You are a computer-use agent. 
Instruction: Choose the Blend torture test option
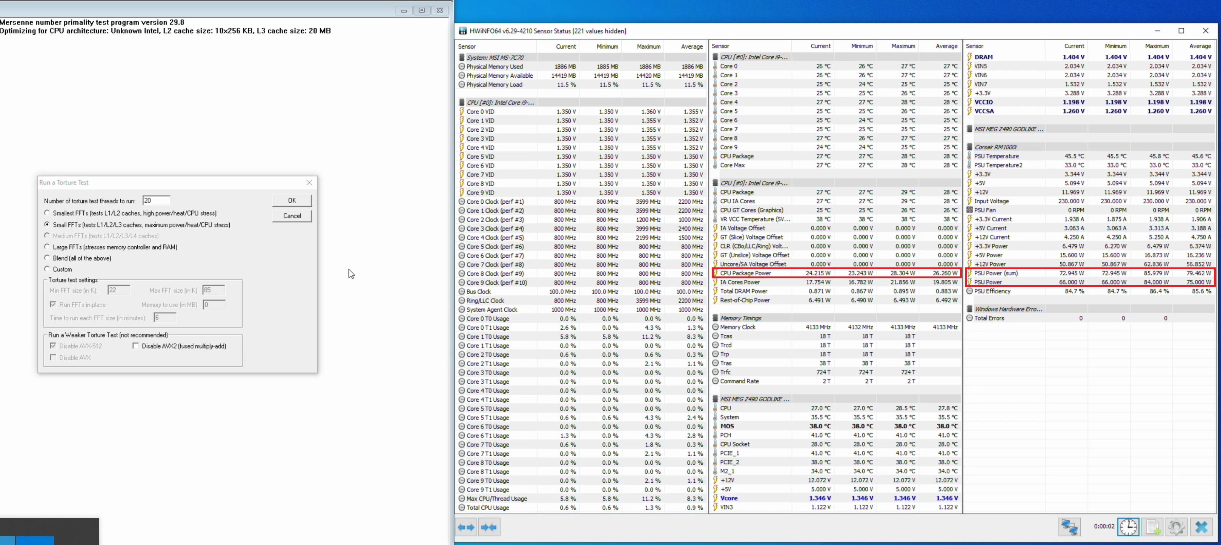(x=47, y=258)
